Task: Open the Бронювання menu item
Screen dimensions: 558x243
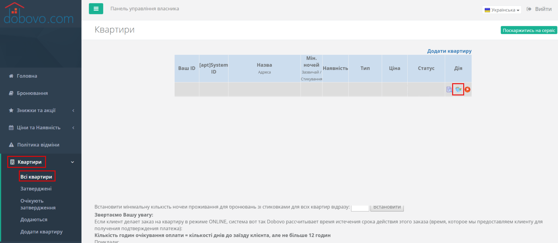Action: [x=32, y=93]
